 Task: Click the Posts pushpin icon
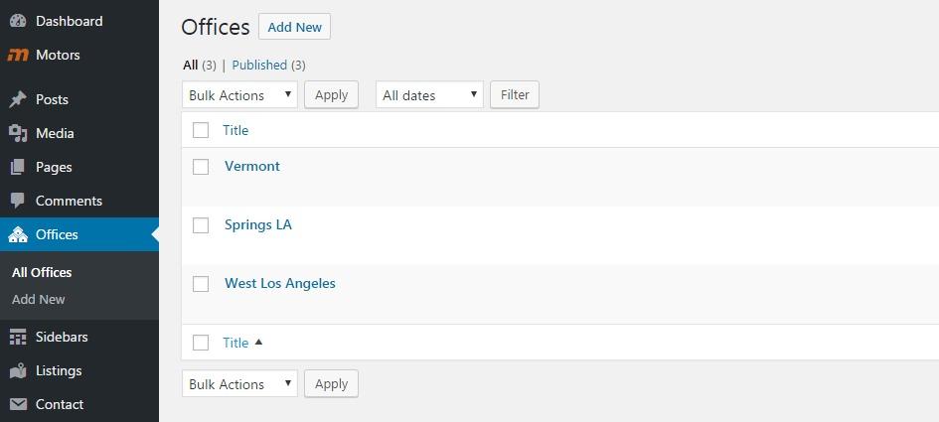click(x=18, y=99)
